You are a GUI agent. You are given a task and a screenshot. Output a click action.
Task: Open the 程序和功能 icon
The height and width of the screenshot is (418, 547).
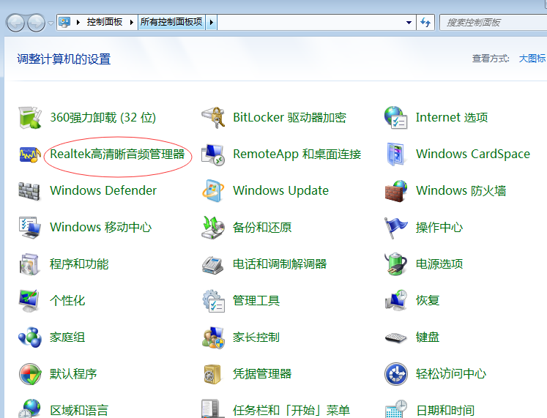click(29, 264)
